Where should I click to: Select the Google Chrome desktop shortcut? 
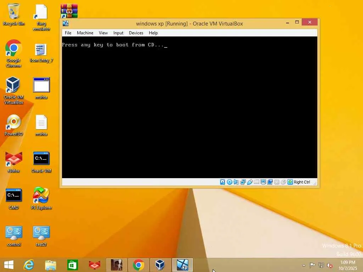click(14, 54)
